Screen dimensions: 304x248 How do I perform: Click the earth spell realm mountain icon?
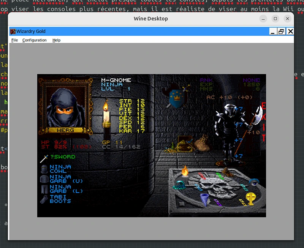point(228,172)
